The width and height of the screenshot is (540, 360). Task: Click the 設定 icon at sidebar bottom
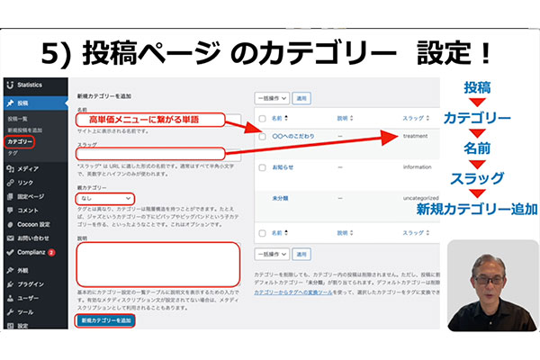coord(10,326)
